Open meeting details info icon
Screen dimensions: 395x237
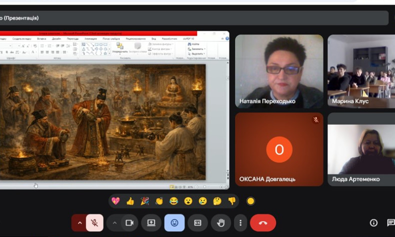373,222
